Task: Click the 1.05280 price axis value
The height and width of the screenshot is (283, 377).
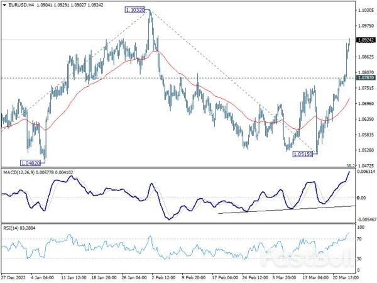Action: click(x=366, y=150)
